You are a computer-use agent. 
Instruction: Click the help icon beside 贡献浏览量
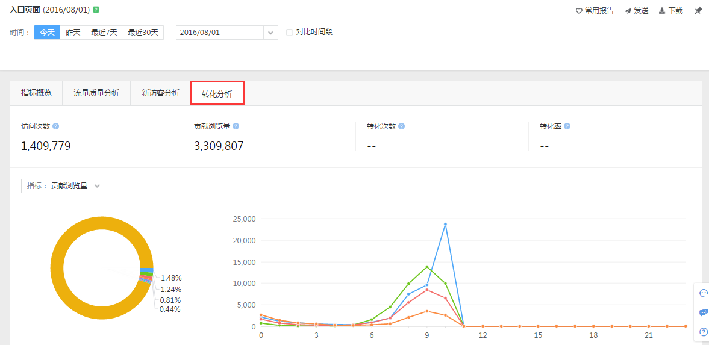pos(236,126)
